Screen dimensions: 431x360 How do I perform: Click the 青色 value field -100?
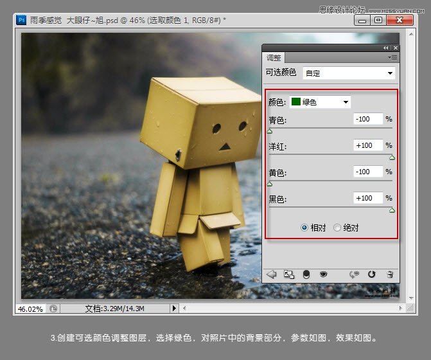click(x=368, y=119)
